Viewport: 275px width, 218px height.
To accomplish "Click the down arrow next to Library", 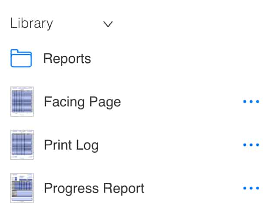I will 108,24.
